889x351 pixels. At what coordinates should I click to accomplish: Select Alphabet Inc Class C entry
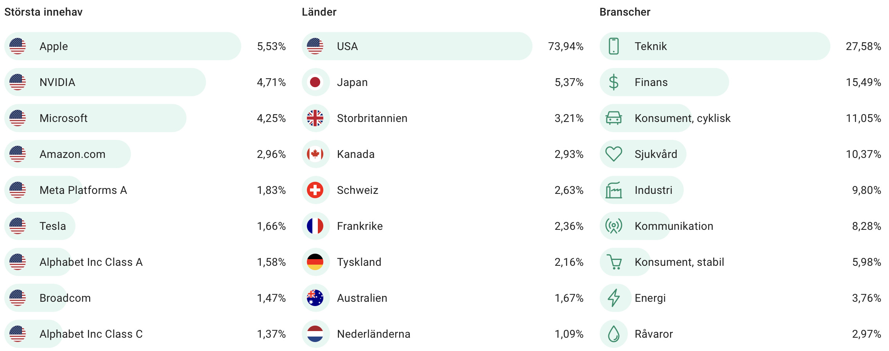pyautogui.click(x=145, y=334)
